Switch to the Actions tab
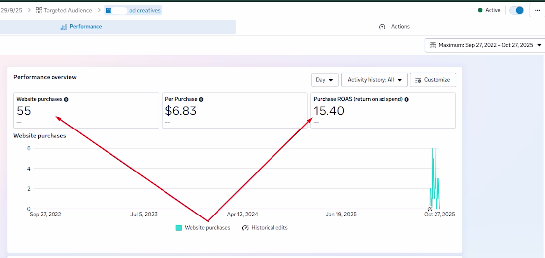 click(x=394, y=27)
